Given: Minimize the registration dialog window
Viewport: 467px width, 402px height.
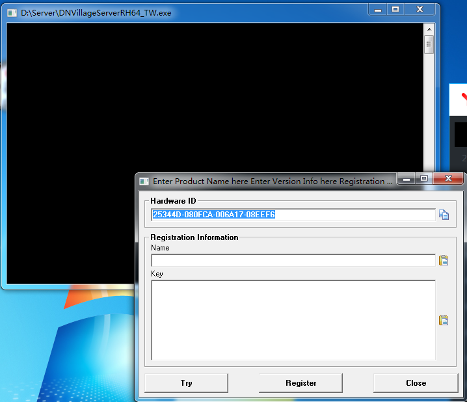Looking at the screenshot, I should click(407, 179).
